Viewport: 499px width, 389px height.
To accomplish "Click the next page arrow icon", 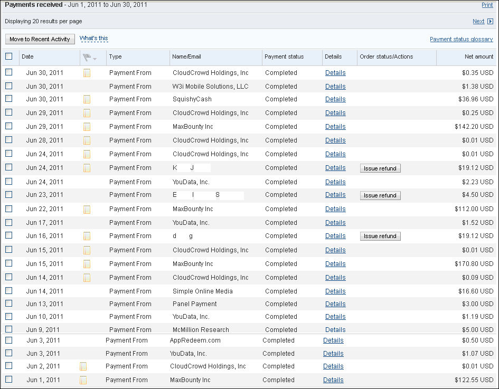I will [x=491, y=21].
